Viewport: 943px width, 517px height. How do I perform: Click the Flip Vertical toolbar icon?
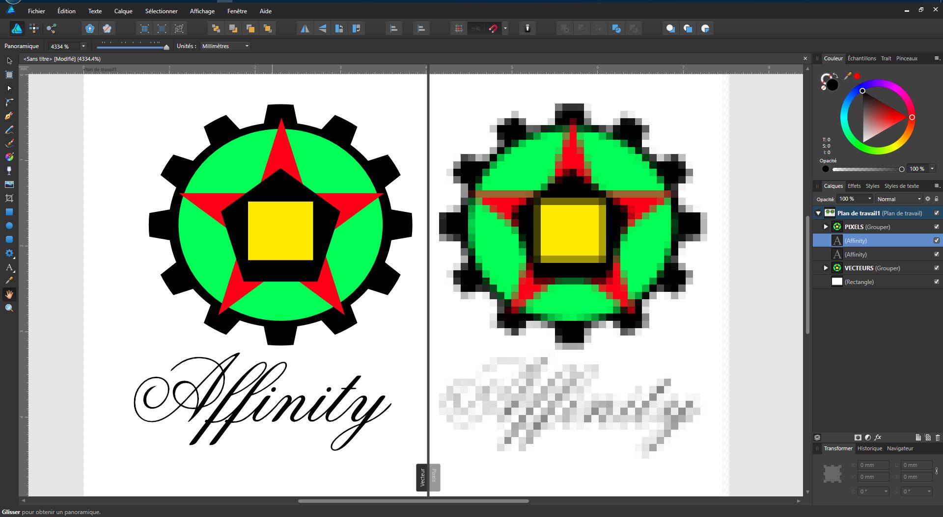click(x=322, y=28)
